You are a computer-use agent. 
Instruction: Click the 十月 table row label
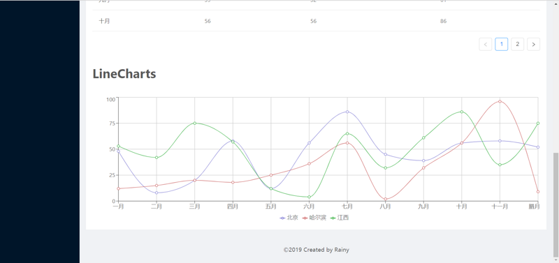(x=104, y=21)
